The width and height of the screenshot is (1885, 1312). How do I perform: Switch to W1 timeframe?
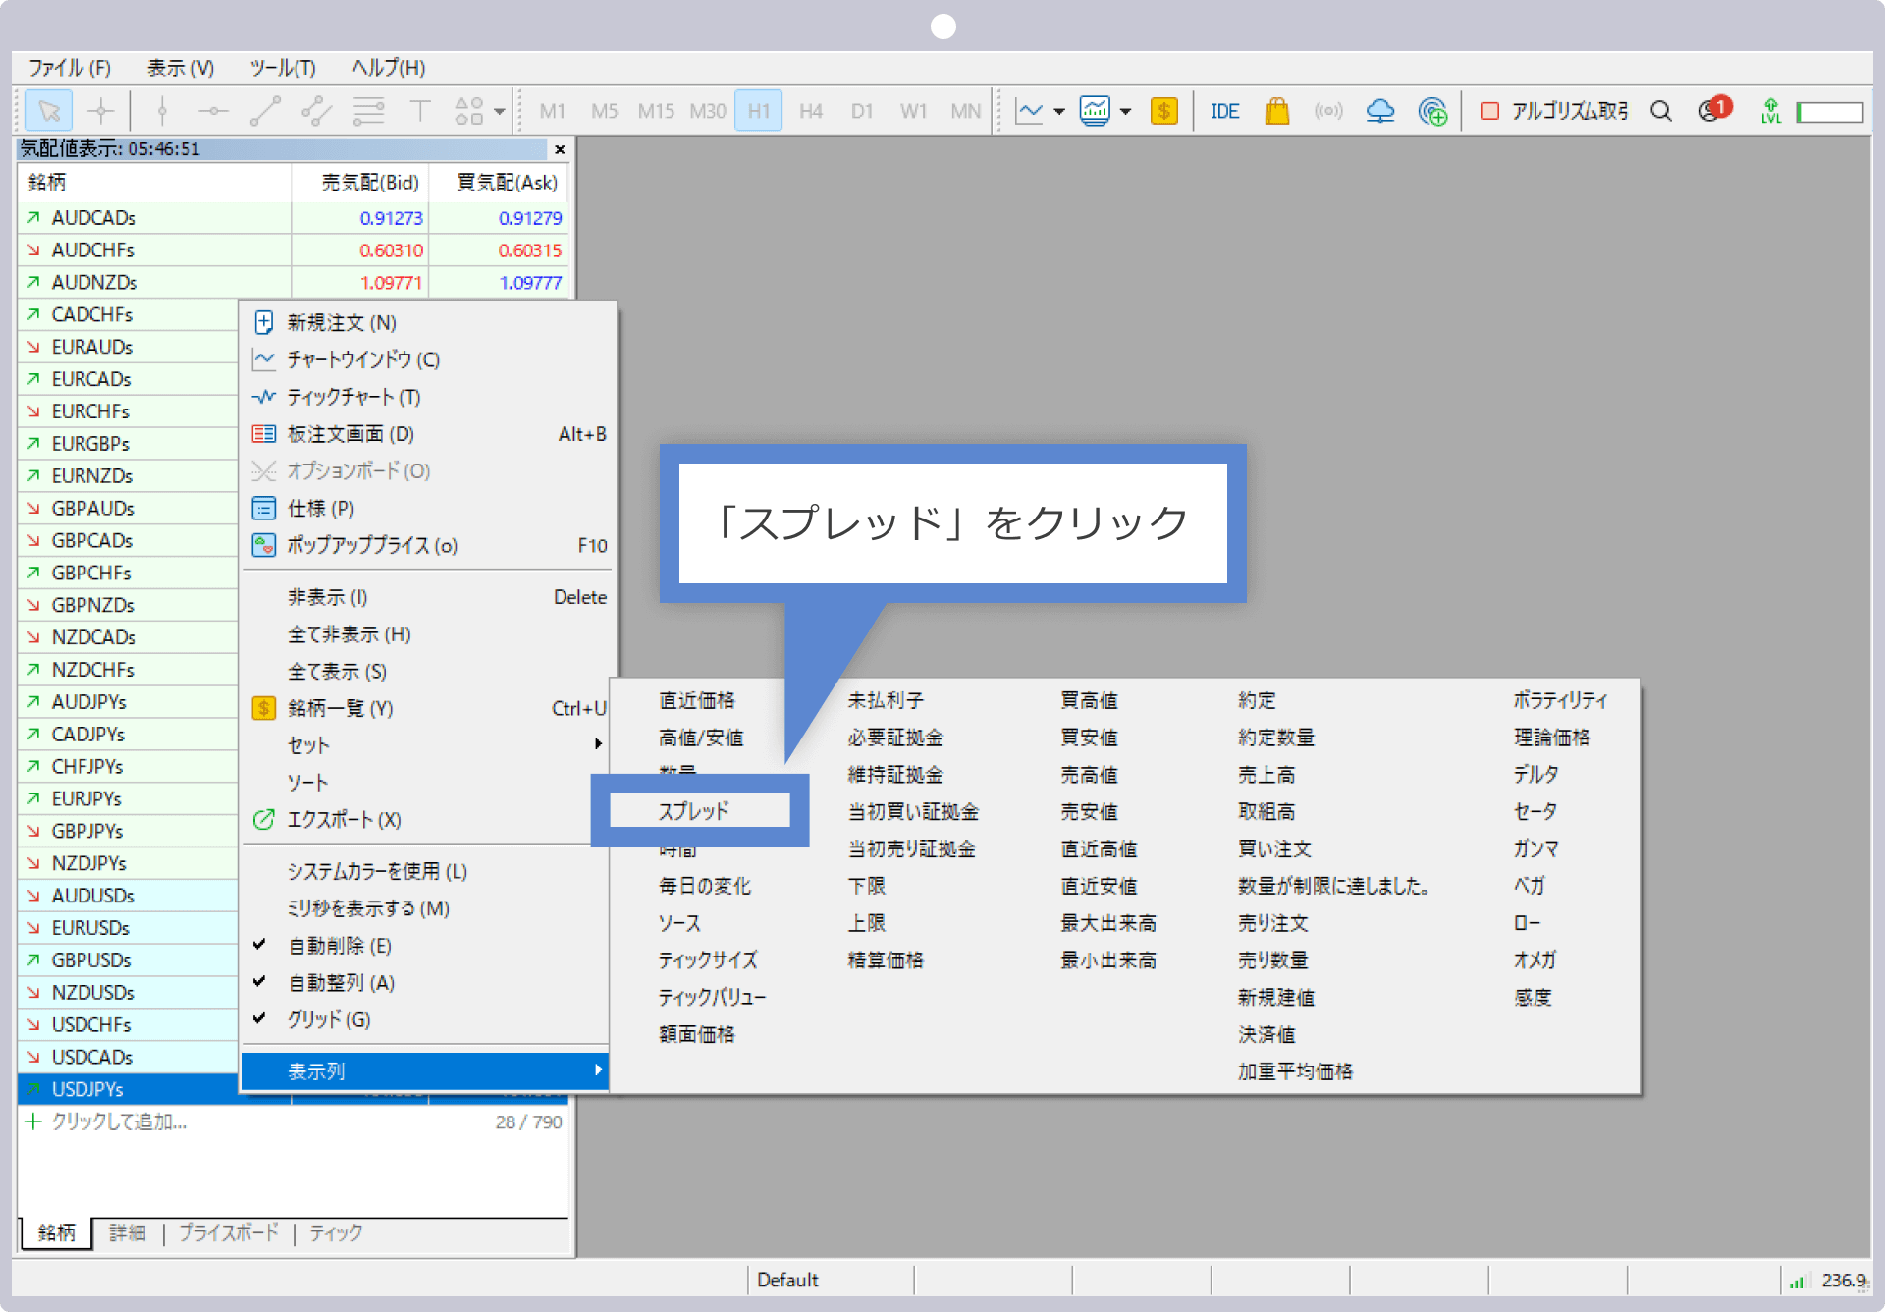point(913,111)
